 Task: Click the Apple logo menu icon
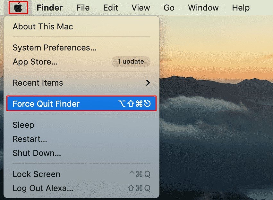(x=18, y=7)
